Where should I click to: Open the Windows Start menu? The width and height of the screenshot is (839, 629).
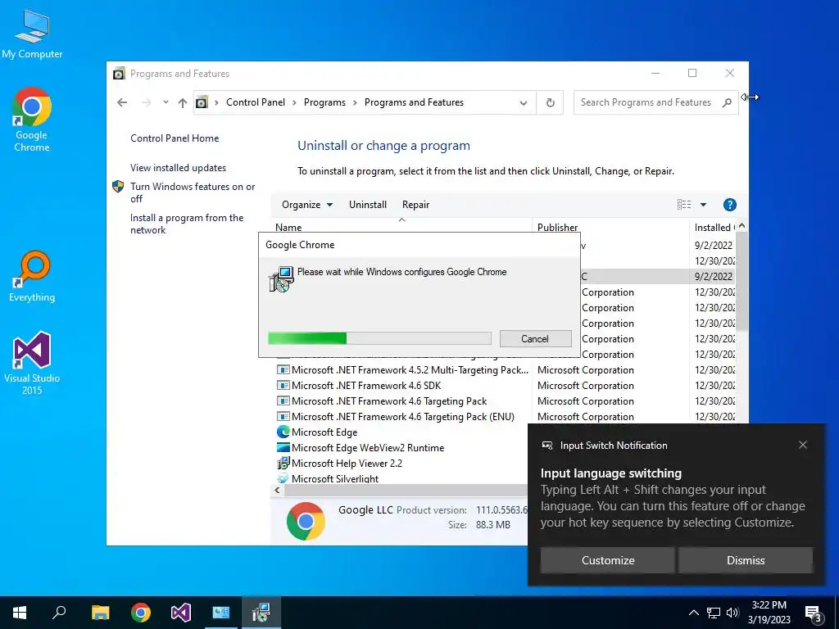(x=20, y=613)
